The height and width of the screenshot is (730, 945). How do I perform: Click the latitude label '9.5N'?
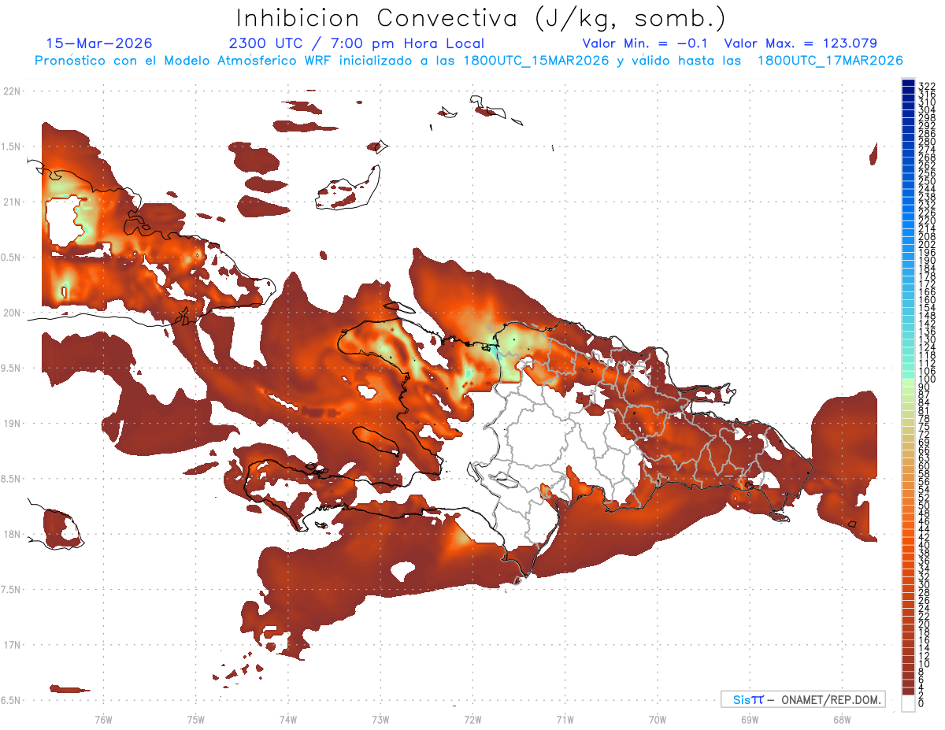[x=12, y=368]
